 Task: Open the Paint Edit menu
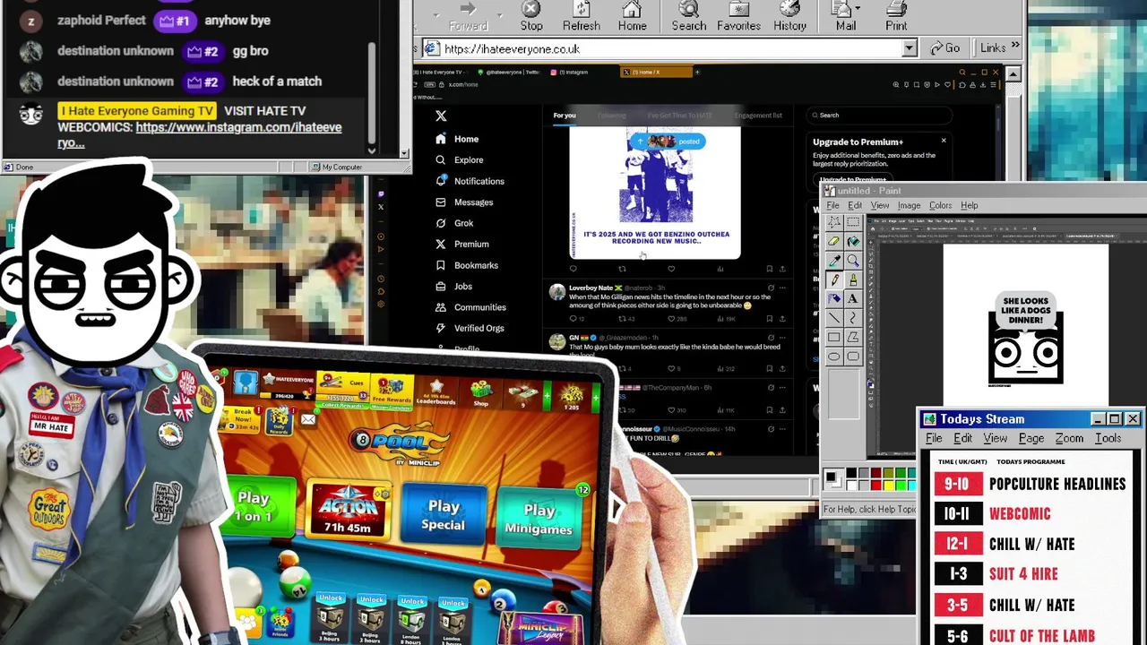(855, 205)
